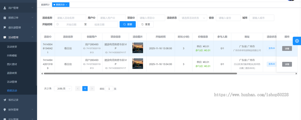Click the 时长(小时) column header
Viewport: 301px width, 120px height.
click(183, 37)
